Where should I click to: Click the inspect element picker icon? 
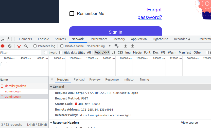click(x=3, y=39)
